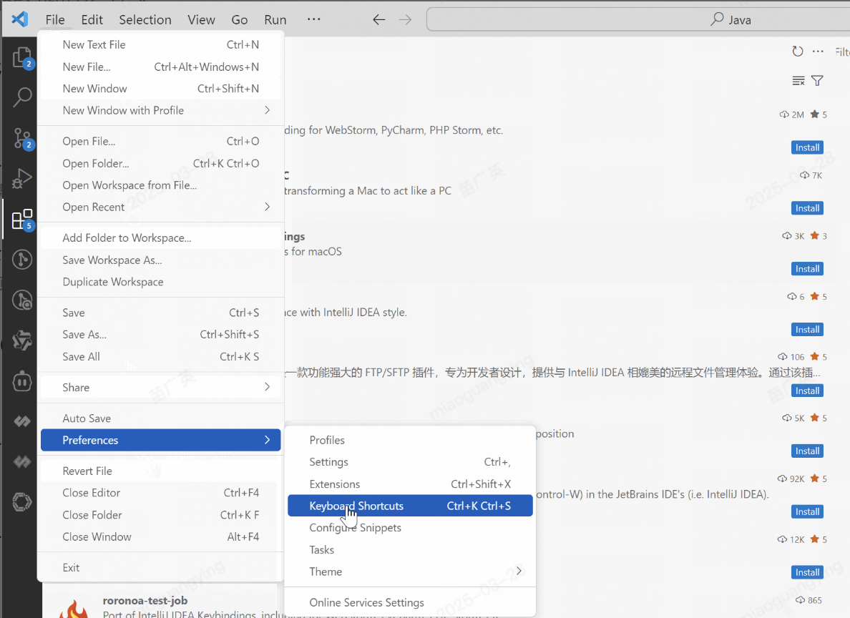
Task: Clear extensions search results icon
Action: (798, 81)
